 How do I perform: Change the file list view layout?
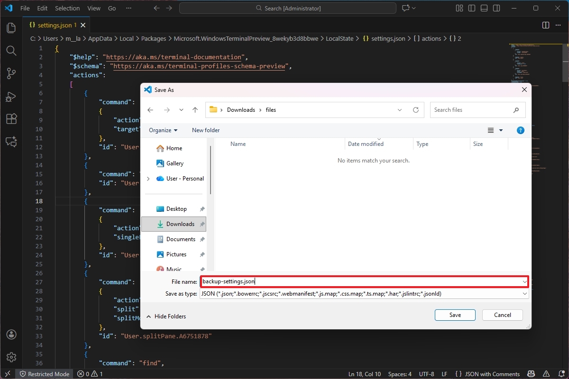click(x=491, y=130)
